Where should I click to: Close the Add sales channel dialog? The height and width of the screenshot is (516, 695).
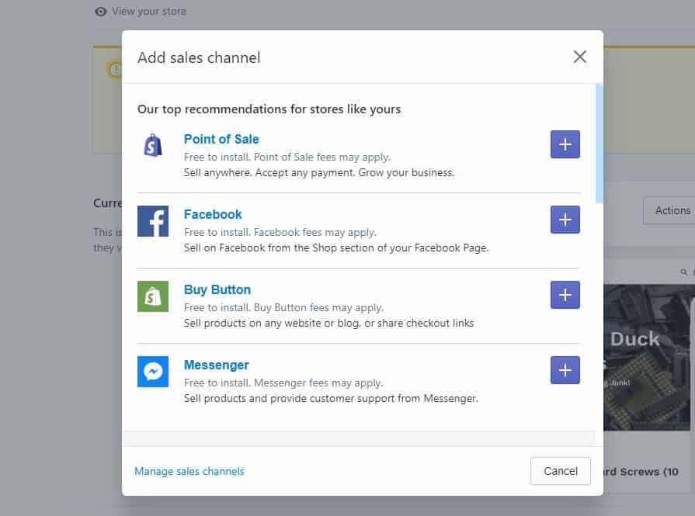580,57
